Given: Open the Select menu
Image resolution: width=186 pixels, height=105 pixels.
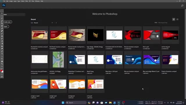Looking at the screenshot, I should coord(23,1).
